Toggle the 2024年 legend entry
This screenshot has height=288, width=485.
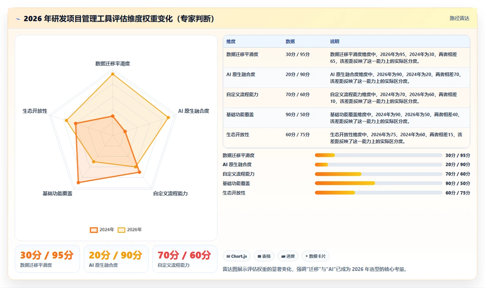102,230
